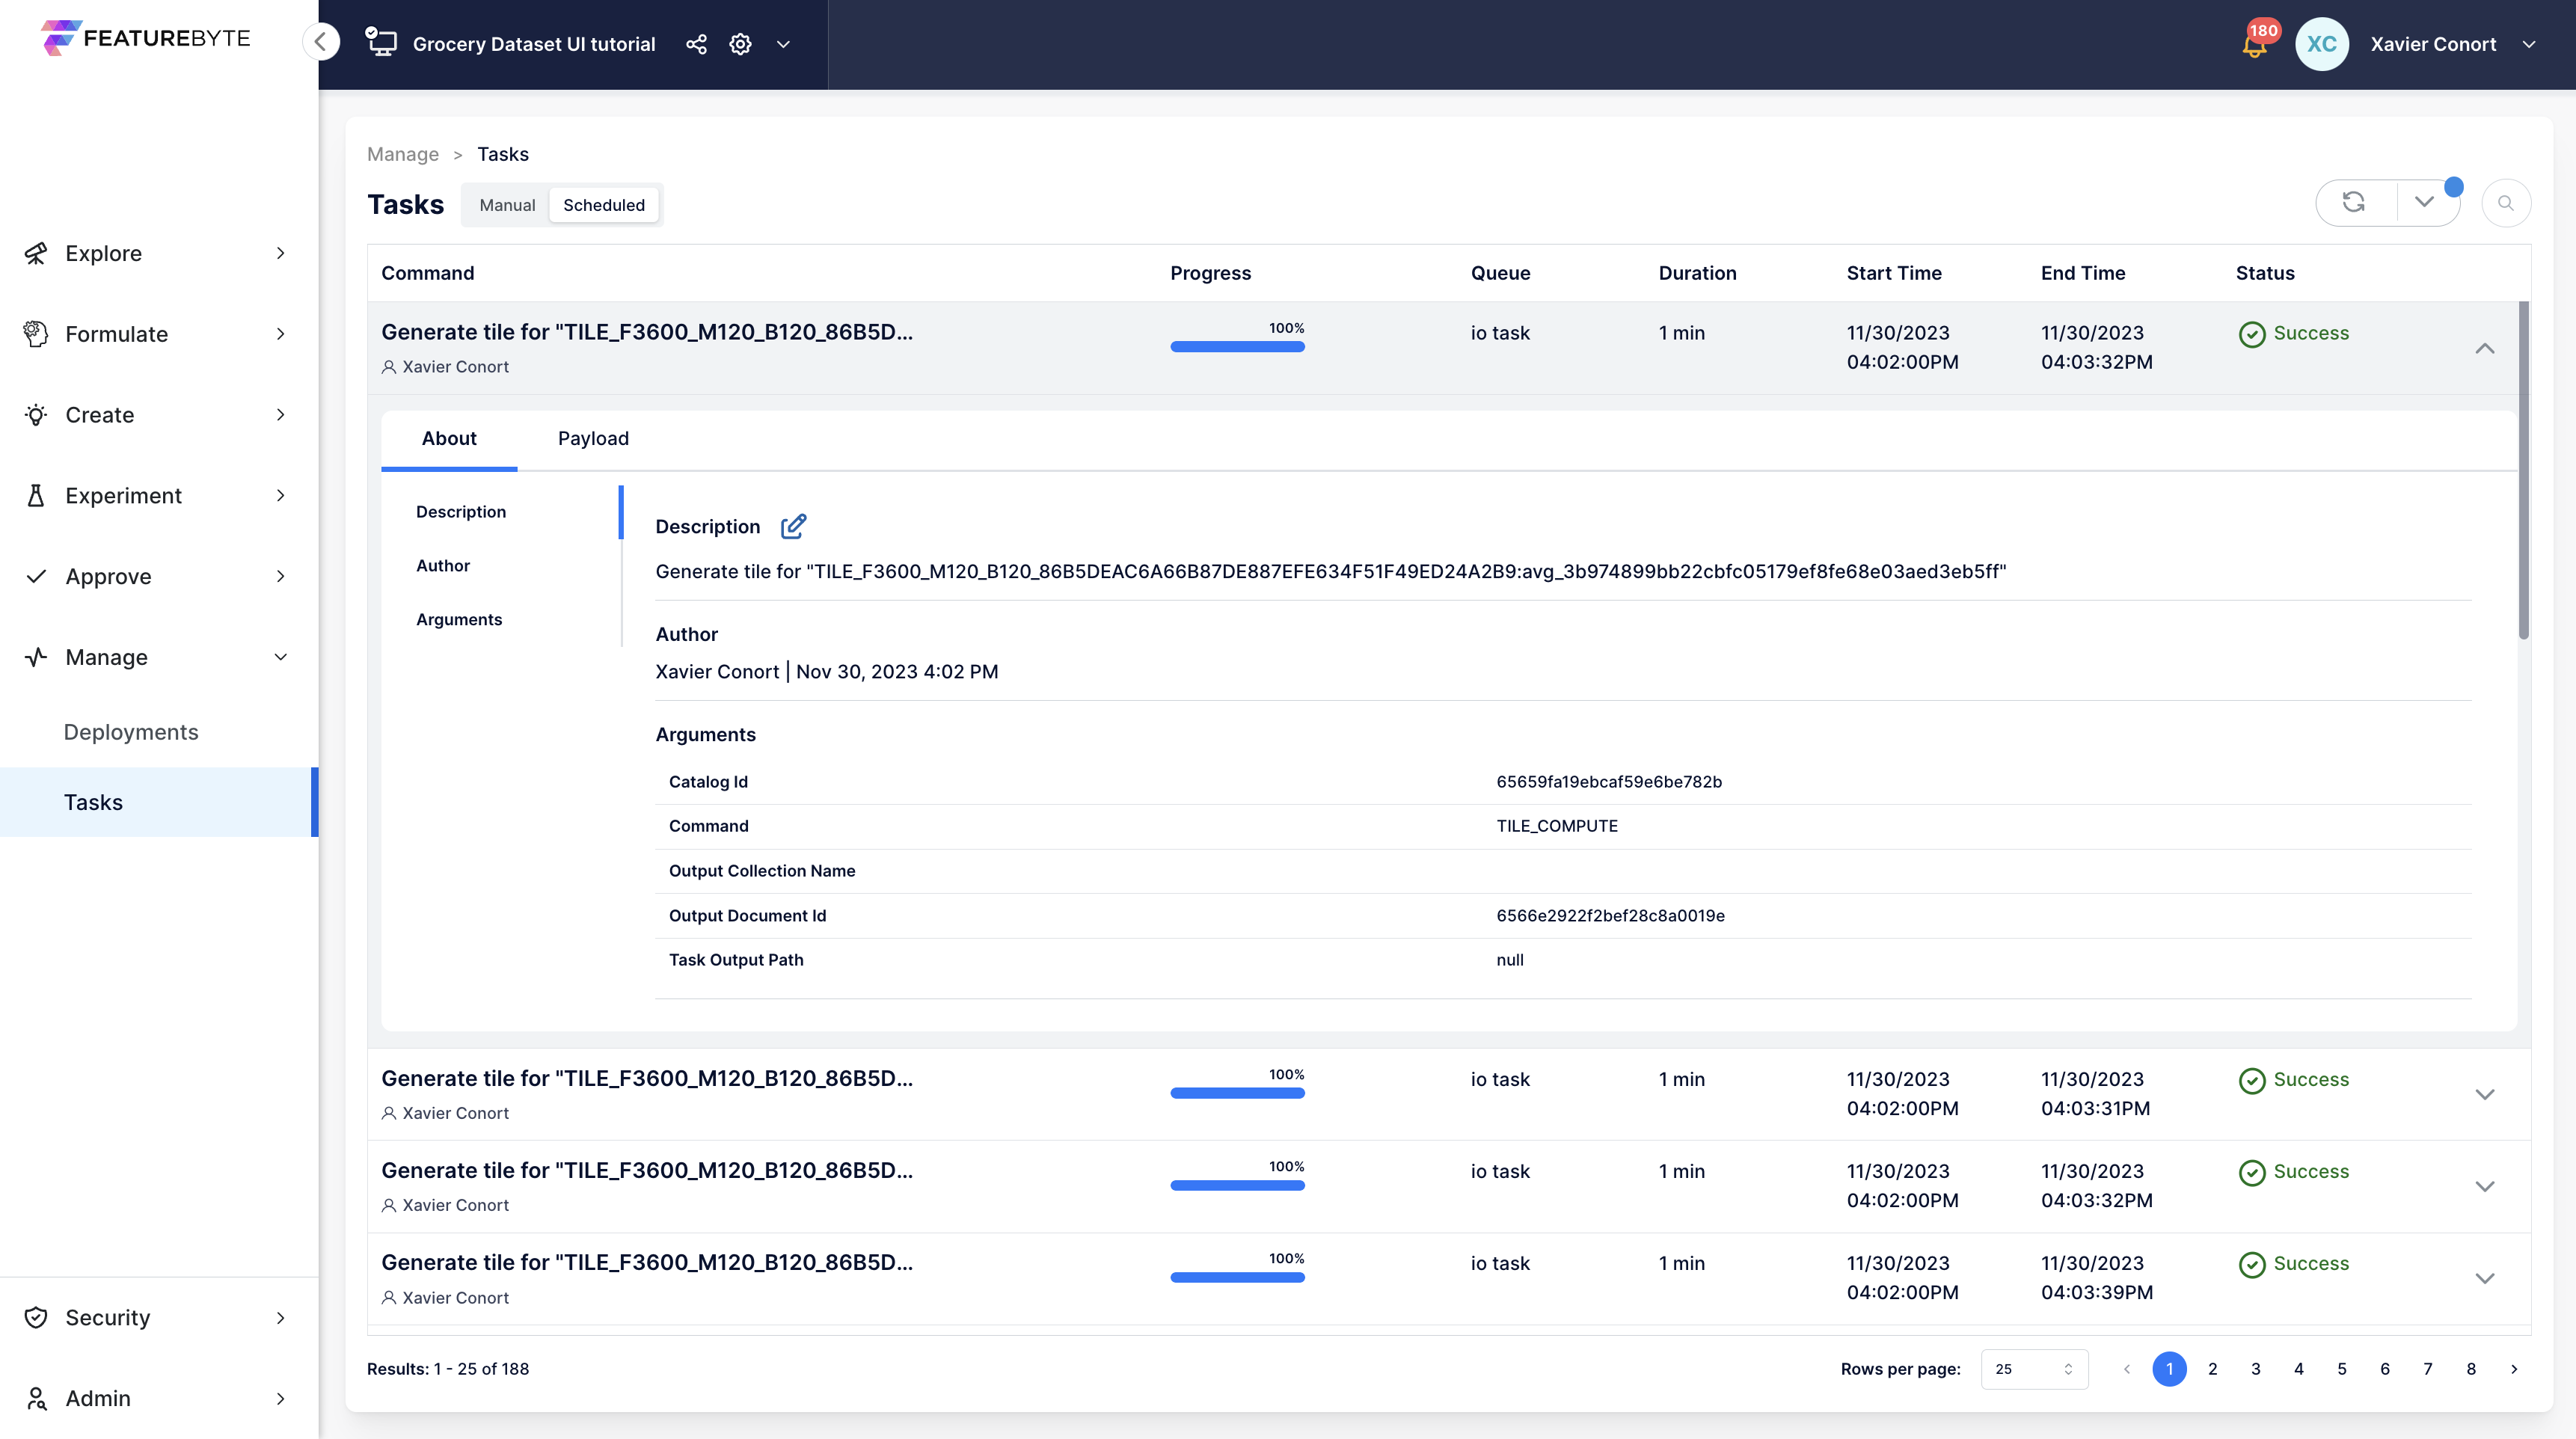Jump to Author section in side nav
Viewport: 2576px width, 1439px height.
point(443,566)
